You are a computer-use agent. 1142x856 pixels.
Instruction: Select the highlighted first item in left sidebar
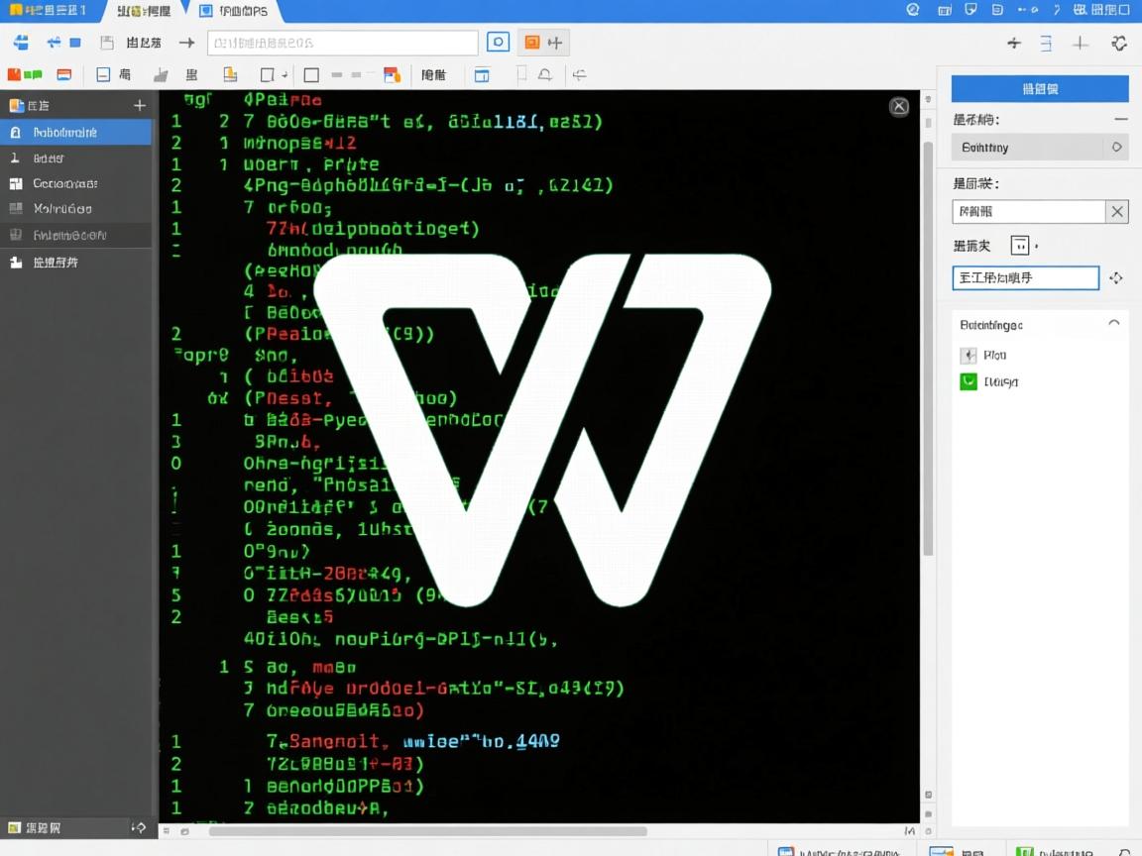(x=75, y=132)
